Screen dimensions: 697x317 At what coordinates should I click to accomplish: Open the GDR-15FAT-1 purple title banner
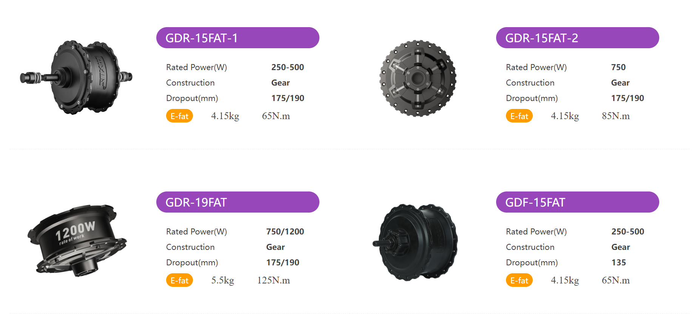click(237, 38)
